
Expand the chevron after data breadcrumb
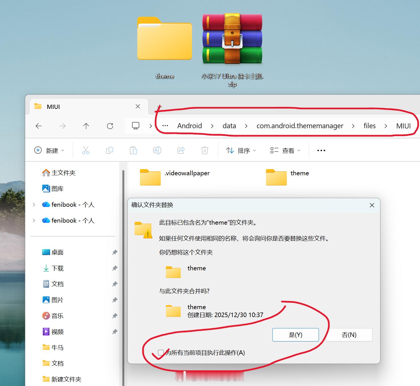click(246, 126)
